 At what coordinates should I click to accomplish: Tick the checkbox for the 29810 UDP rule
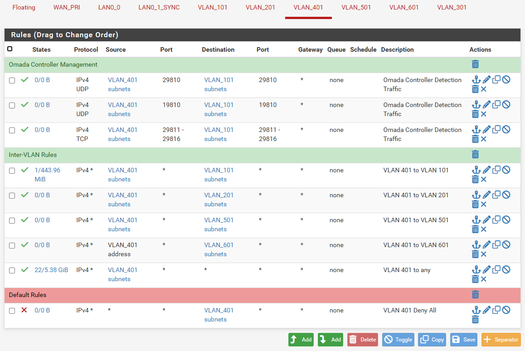(12, 80)
